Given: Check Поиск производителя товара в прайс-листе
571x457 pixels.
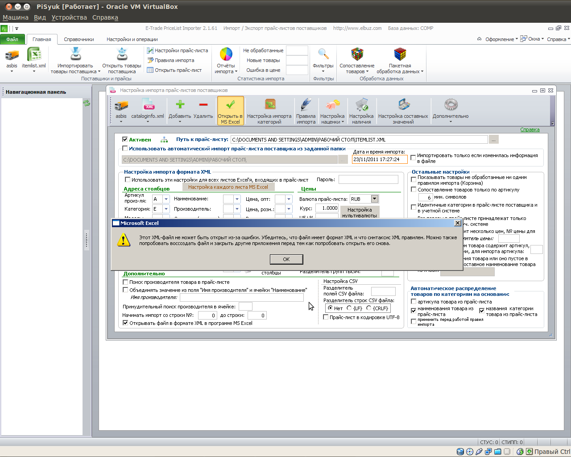Looking at the screenshot, I should pyautogui.click(x=125, y=282).
